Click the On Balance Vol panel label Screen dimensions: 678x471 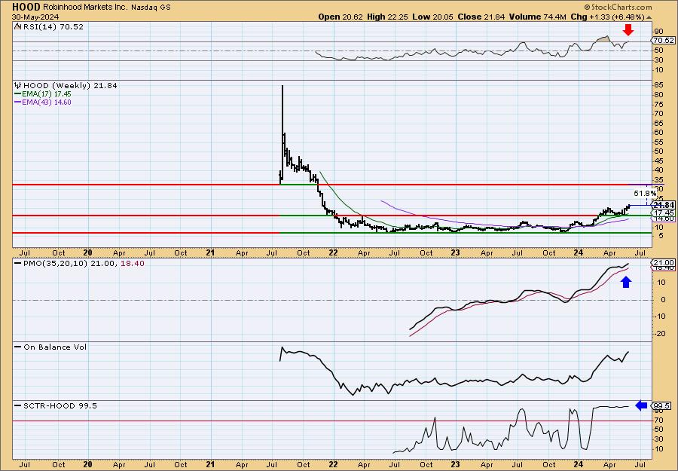tap(55, 347)
